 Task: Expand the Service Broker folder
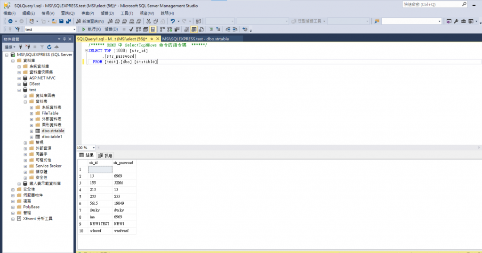click(x=25, y=166)
